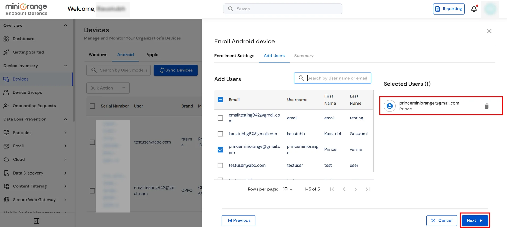Click the Devices icon in sidebar
This screenshot has width=507, height=228.
click(x=6, y=79)
